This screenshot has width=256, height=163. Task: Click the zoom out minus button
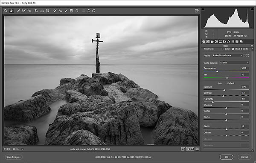[5, 149]
